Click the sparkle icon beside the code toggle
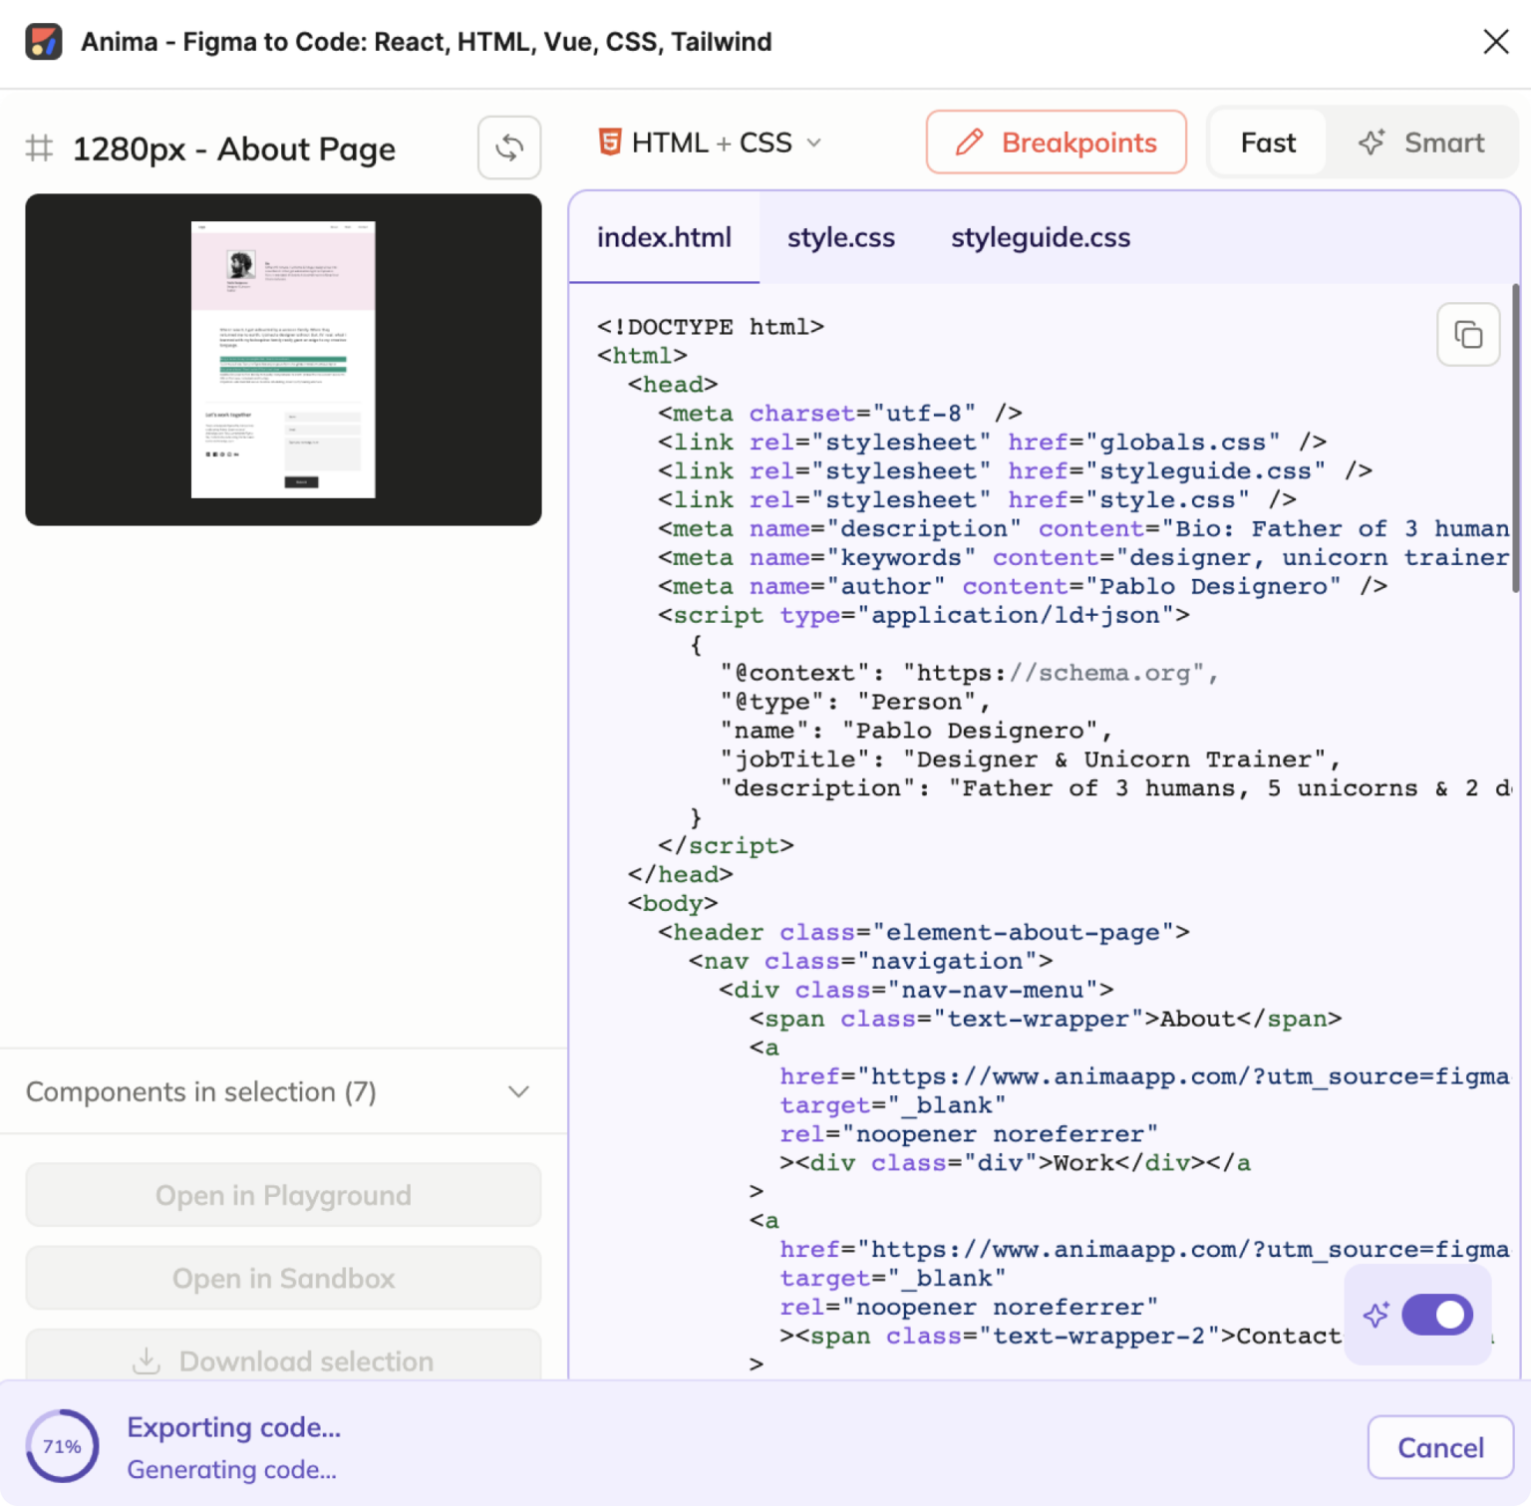 pos(1376,1315)
